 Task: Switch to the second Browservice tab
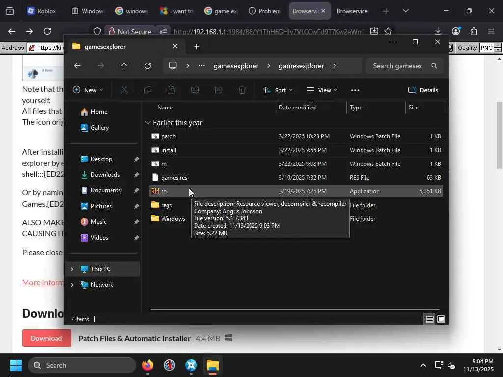352,11
